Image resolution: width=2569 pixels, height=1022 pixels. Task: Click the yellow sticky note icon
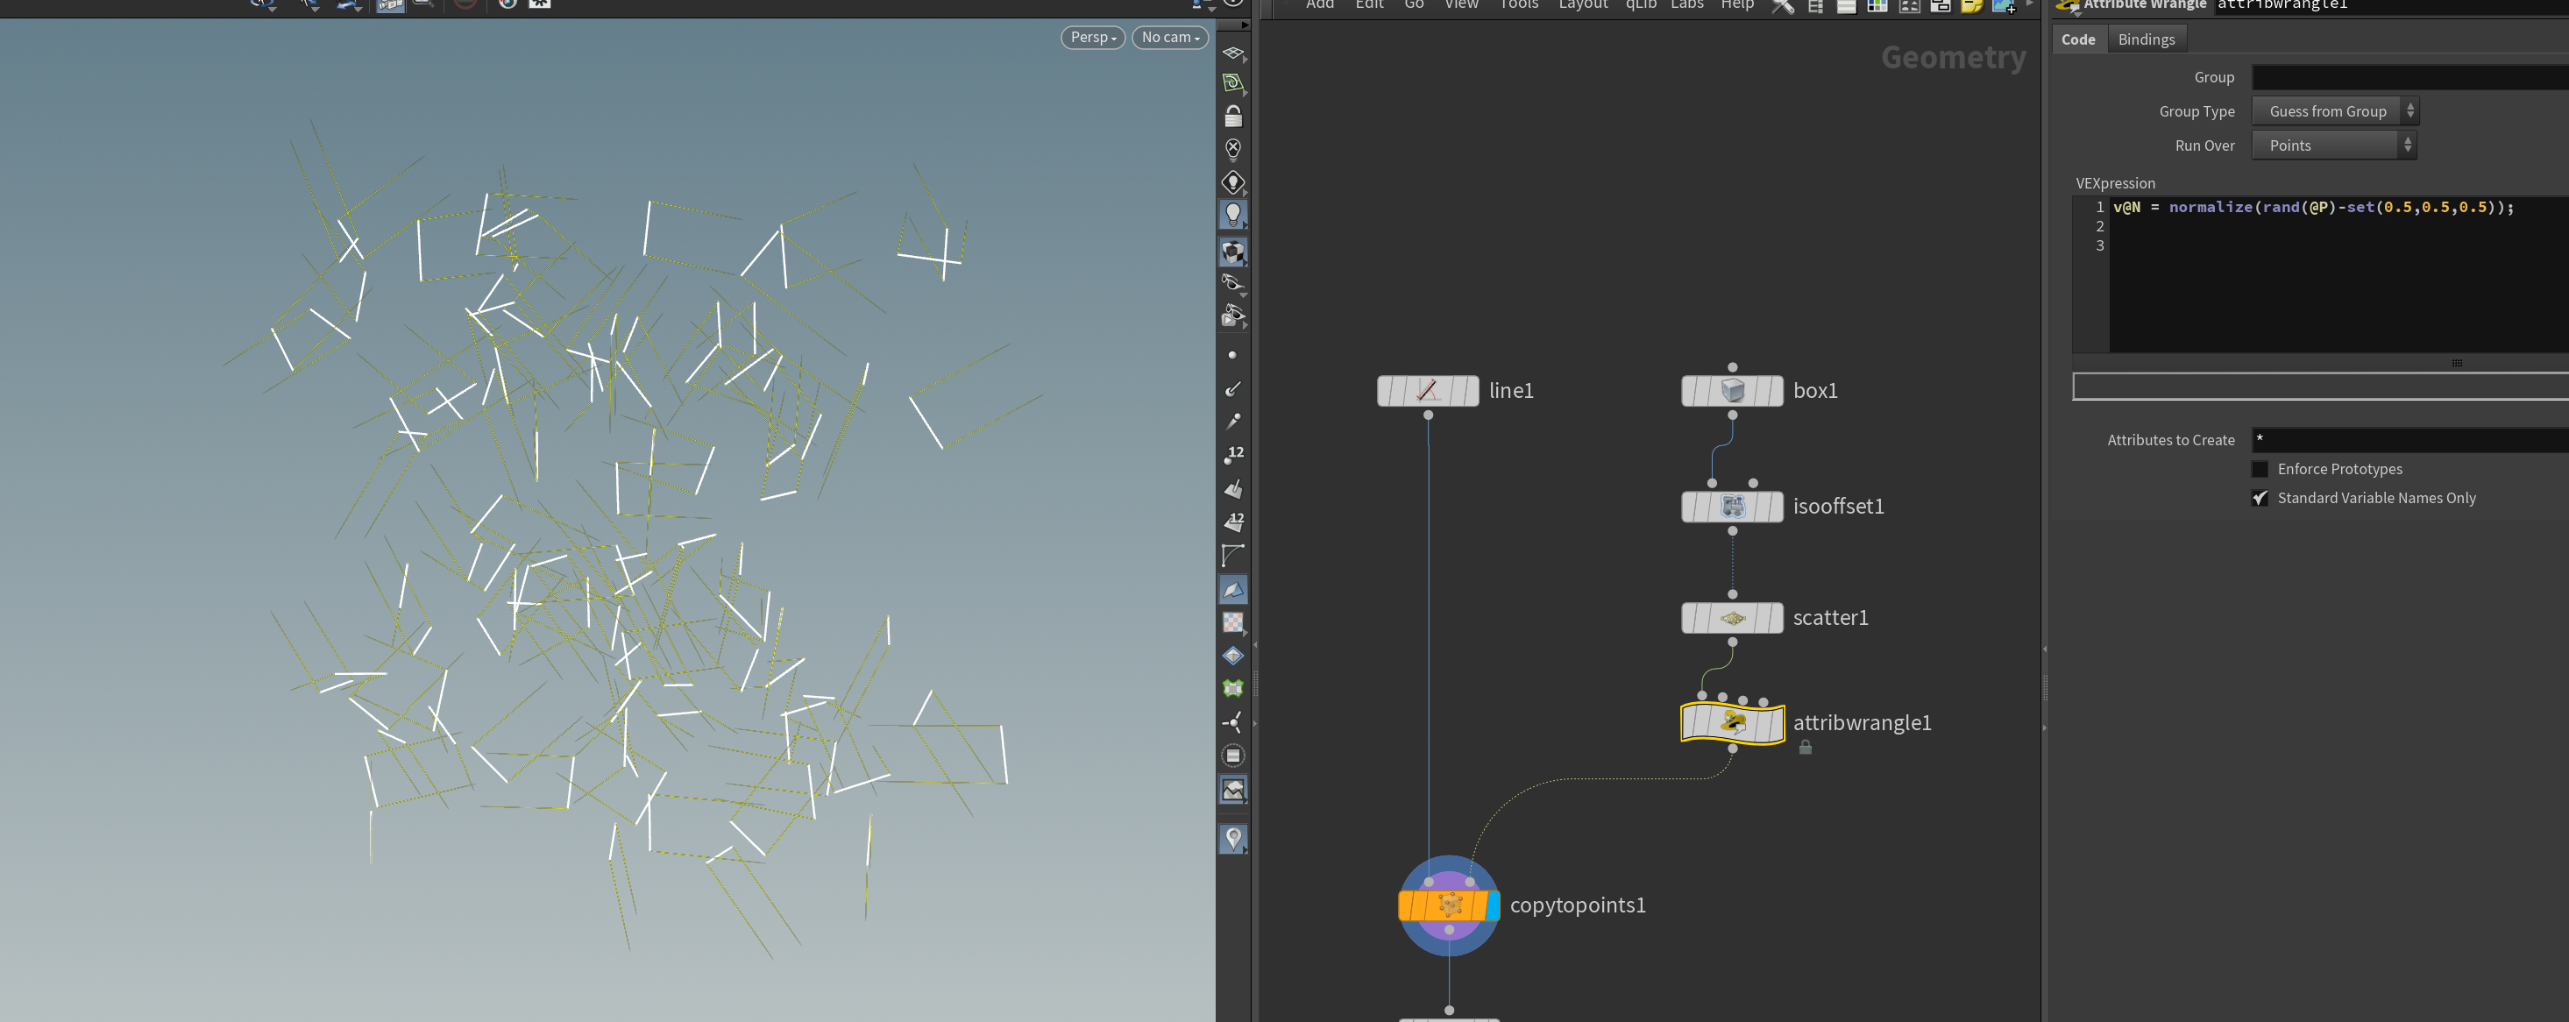pos(1970,6)
